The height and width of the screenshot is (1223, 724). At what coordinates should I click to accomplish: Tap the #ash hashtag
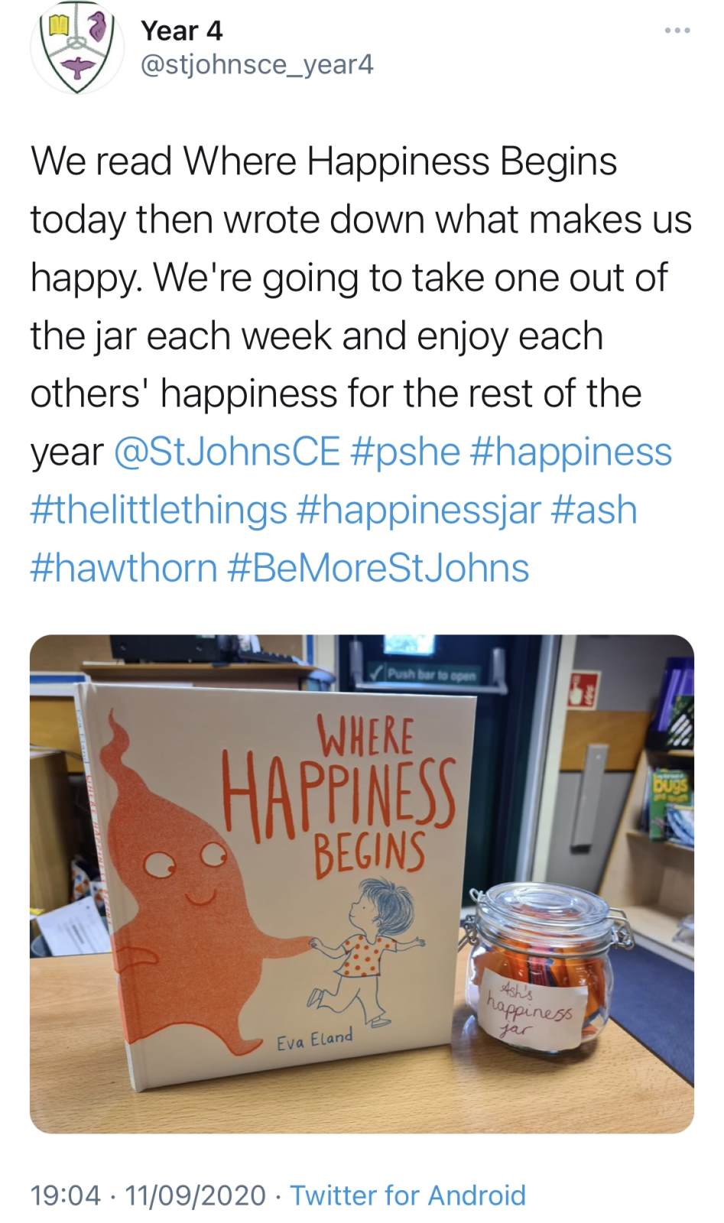pos(594,509)
